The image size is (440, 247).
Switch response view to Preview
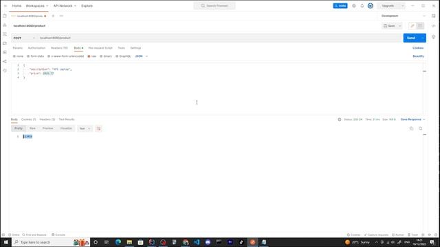coord(47,128)
